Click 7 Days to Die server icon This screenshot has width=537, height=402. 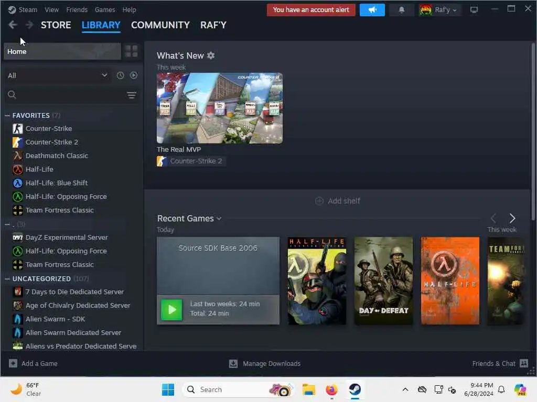[18, 292]
